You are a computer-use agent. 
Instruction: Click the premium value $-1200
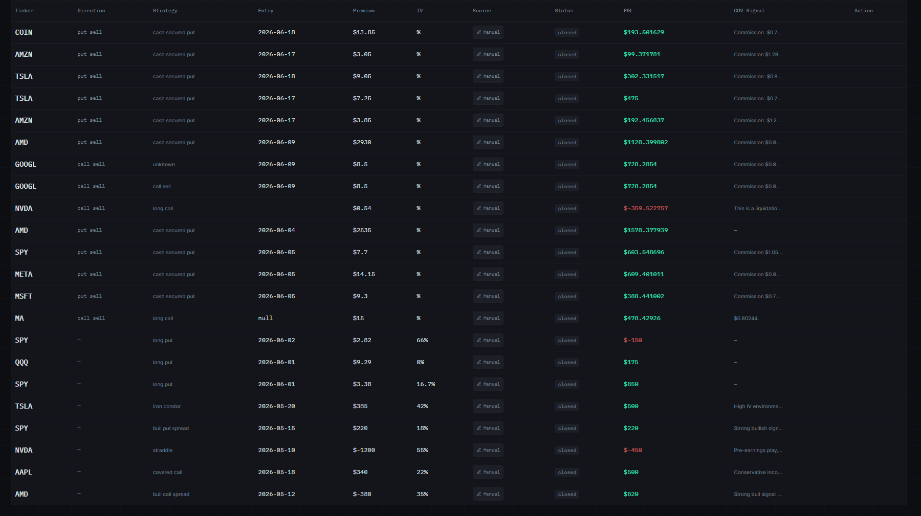pyautogui.click(x=364, y=450)
